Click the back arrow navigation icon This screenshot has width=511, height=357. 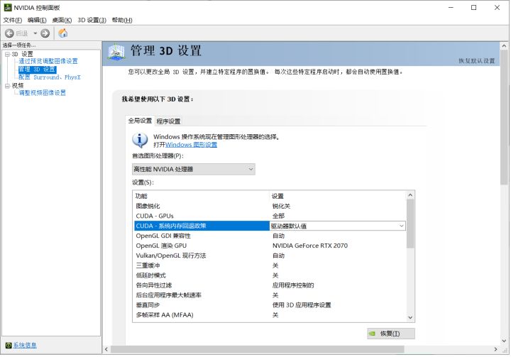pos(9,33)
